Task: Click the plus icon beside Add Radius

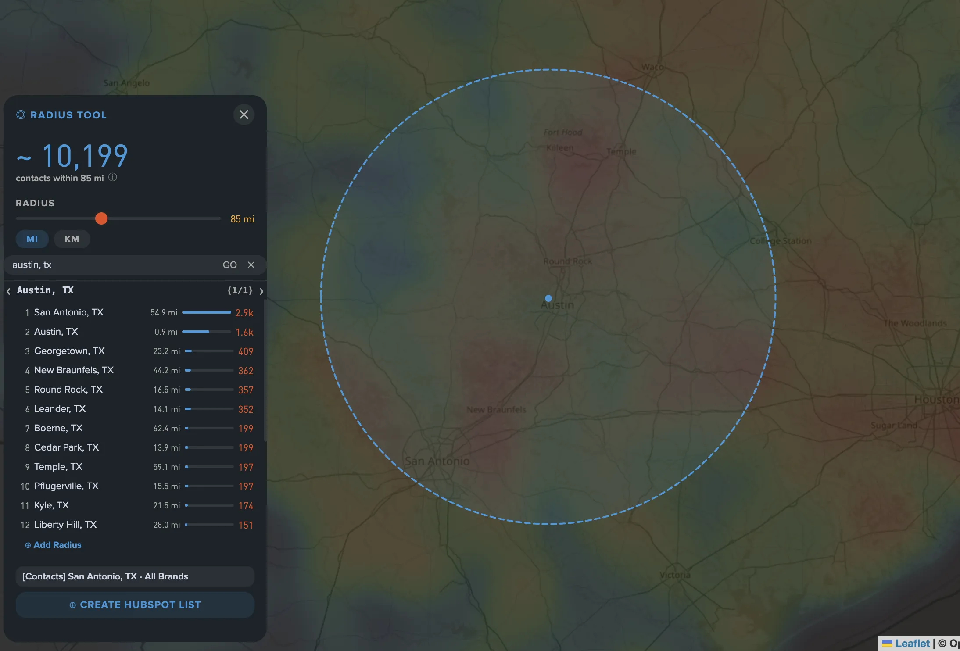Action: 27,545
